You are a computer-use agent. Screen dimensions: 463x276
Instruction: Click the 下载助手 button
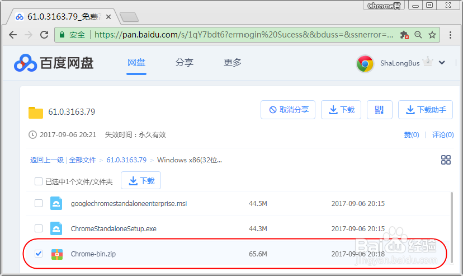[426, 110]
